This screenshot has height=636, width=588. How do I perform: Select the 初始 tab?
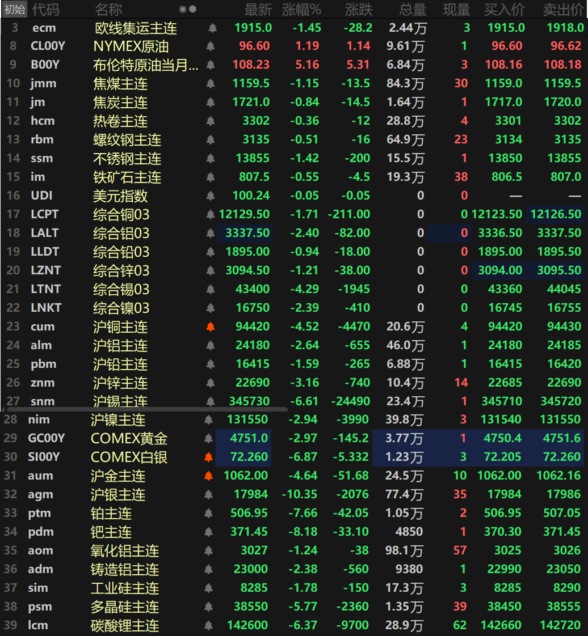15,9
